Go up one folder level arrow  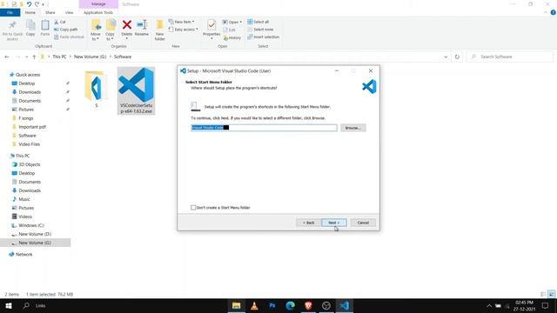(34, 57)
